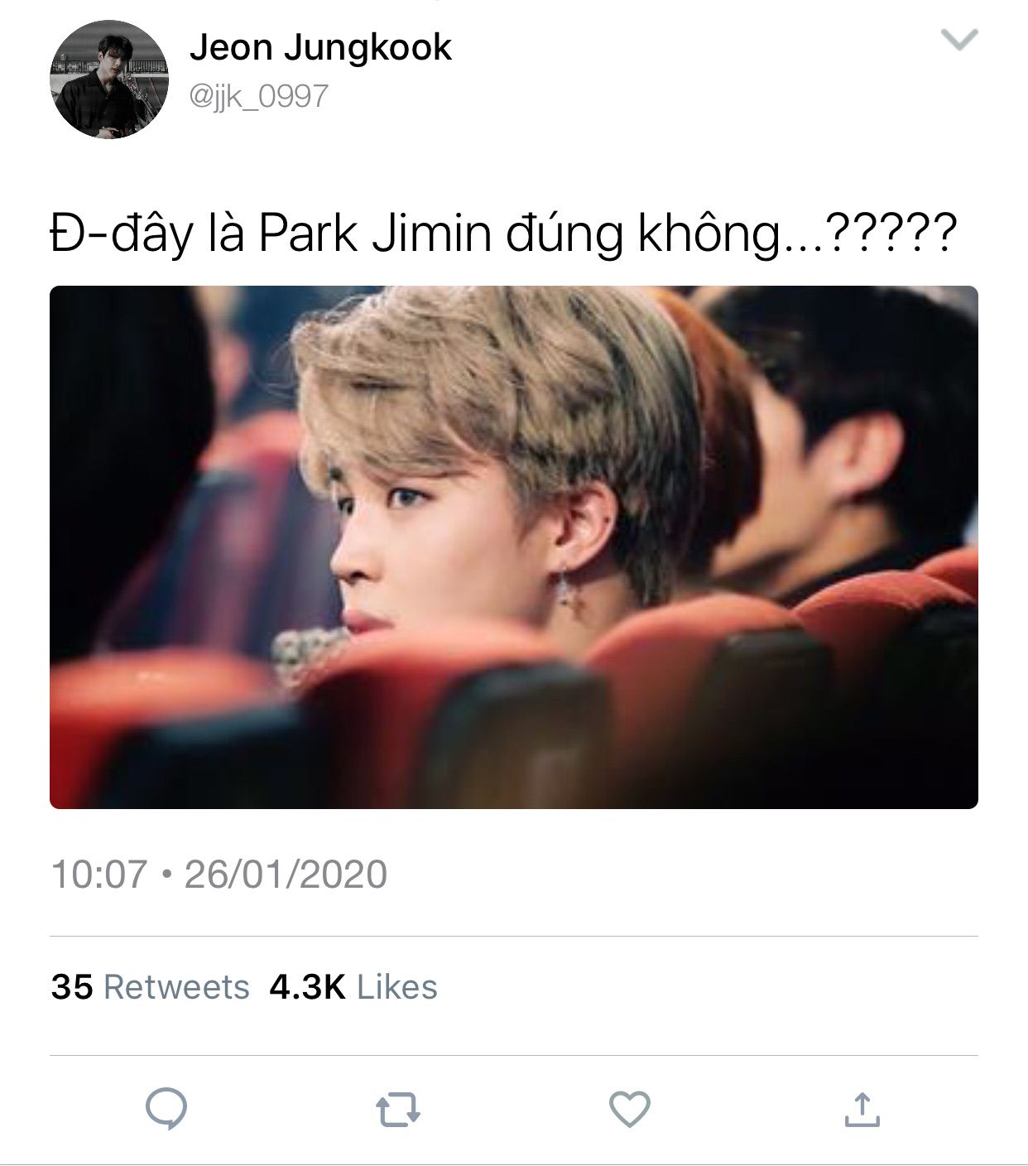Tap the number 35 retweet count

[72, 987]
